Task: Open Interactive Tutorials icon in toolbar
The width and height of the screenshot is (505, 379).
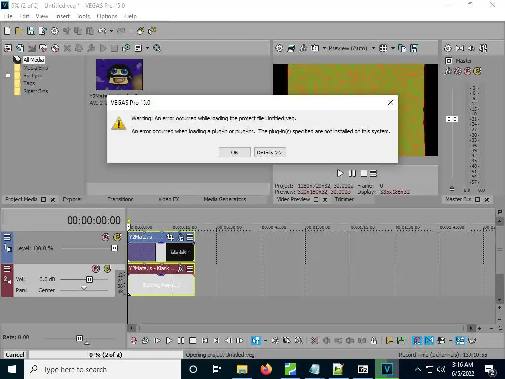Action: pyautogui.click(x=140, y=31)
